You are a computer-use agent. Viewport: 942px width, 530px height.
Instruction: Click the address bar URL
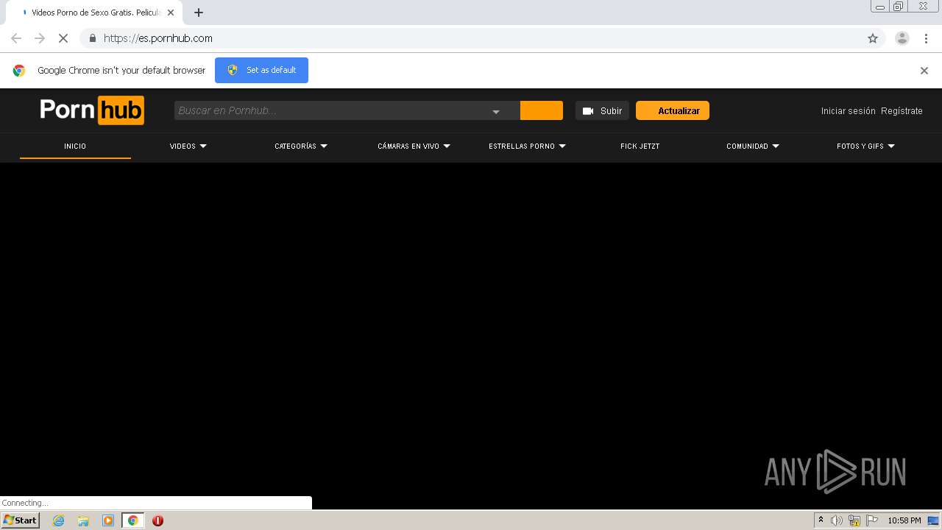158,38
